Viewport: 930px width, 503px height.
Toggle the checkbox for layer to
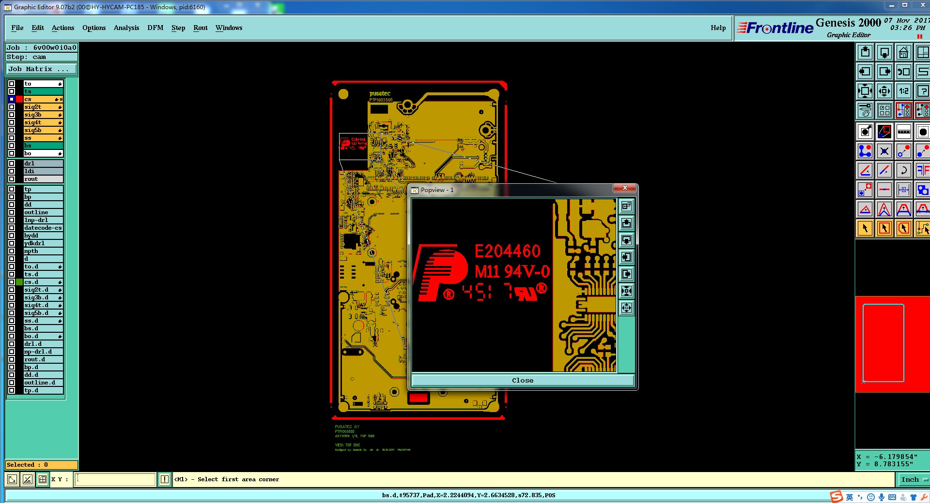(12, 84)
